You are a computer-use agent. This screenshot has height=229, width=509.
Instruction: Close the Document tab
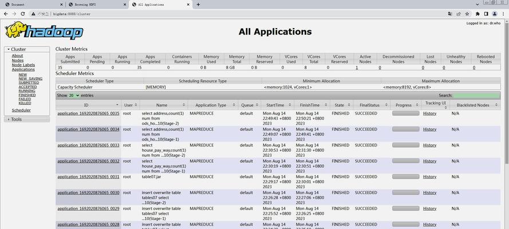tap(62, 5)
